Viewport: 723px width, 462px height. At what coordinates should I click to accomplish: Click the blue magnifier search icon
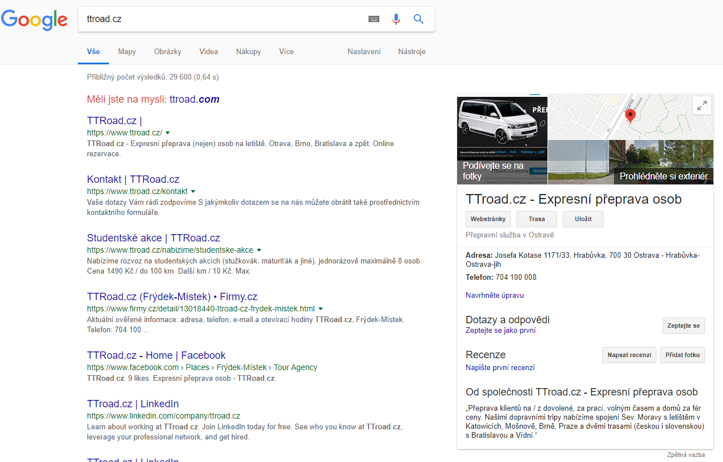[x=418, y=19]
